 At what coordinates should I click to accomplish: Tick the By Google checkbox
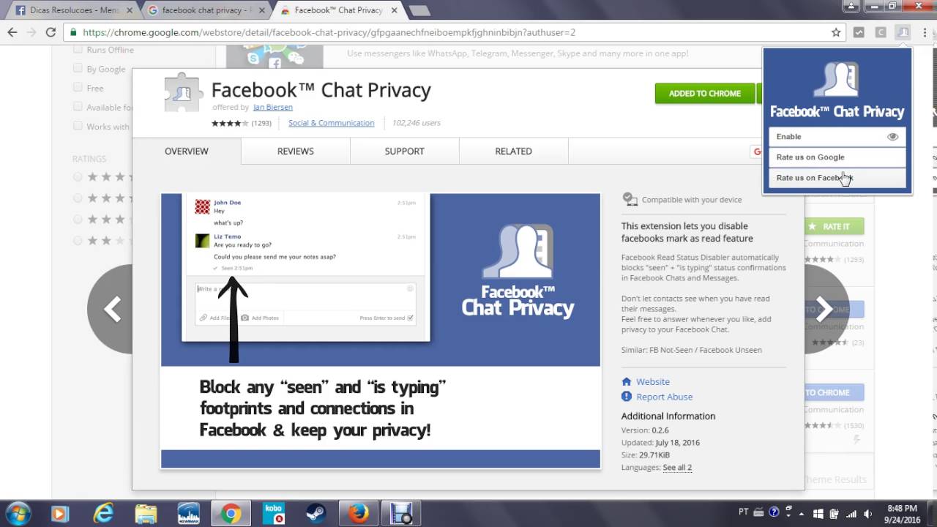[x=78, y=68]
